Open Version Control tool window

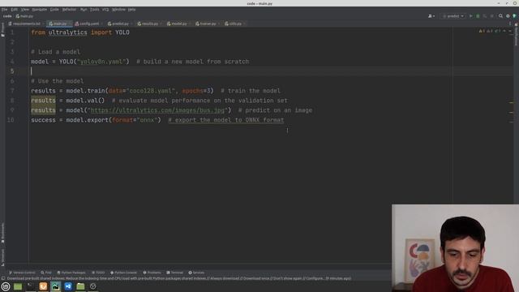tap(22, 273)
